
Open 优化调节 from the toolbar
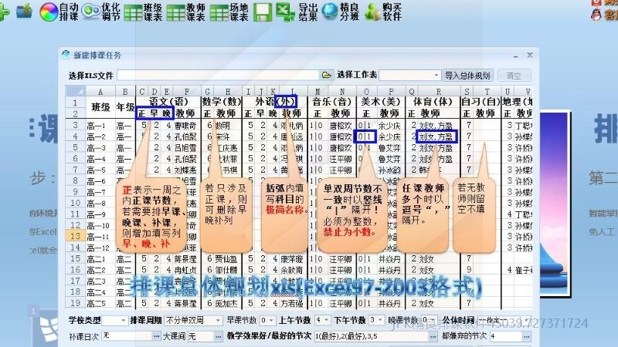[x=101, y=12]
